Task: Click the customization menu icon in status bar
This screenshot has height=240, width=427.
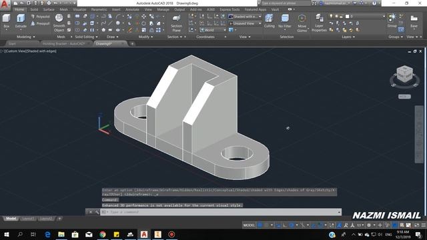Action: (x=424, y=225)
